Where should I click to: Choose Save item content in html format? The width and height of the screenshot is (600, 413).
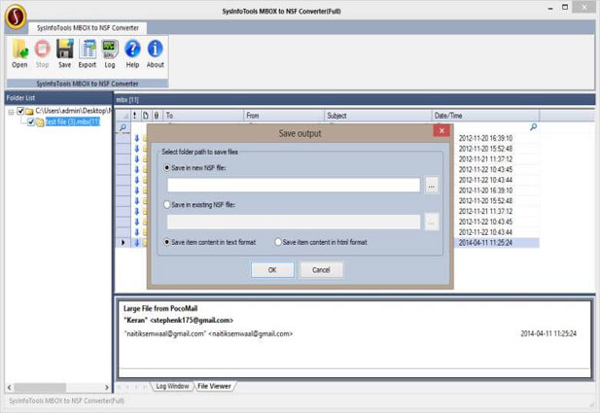[278, 242]
